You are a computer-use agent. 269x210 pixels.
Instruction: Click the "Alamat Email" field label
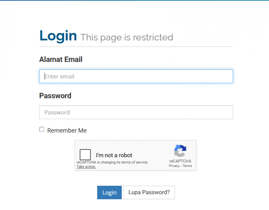coord(61,59)
